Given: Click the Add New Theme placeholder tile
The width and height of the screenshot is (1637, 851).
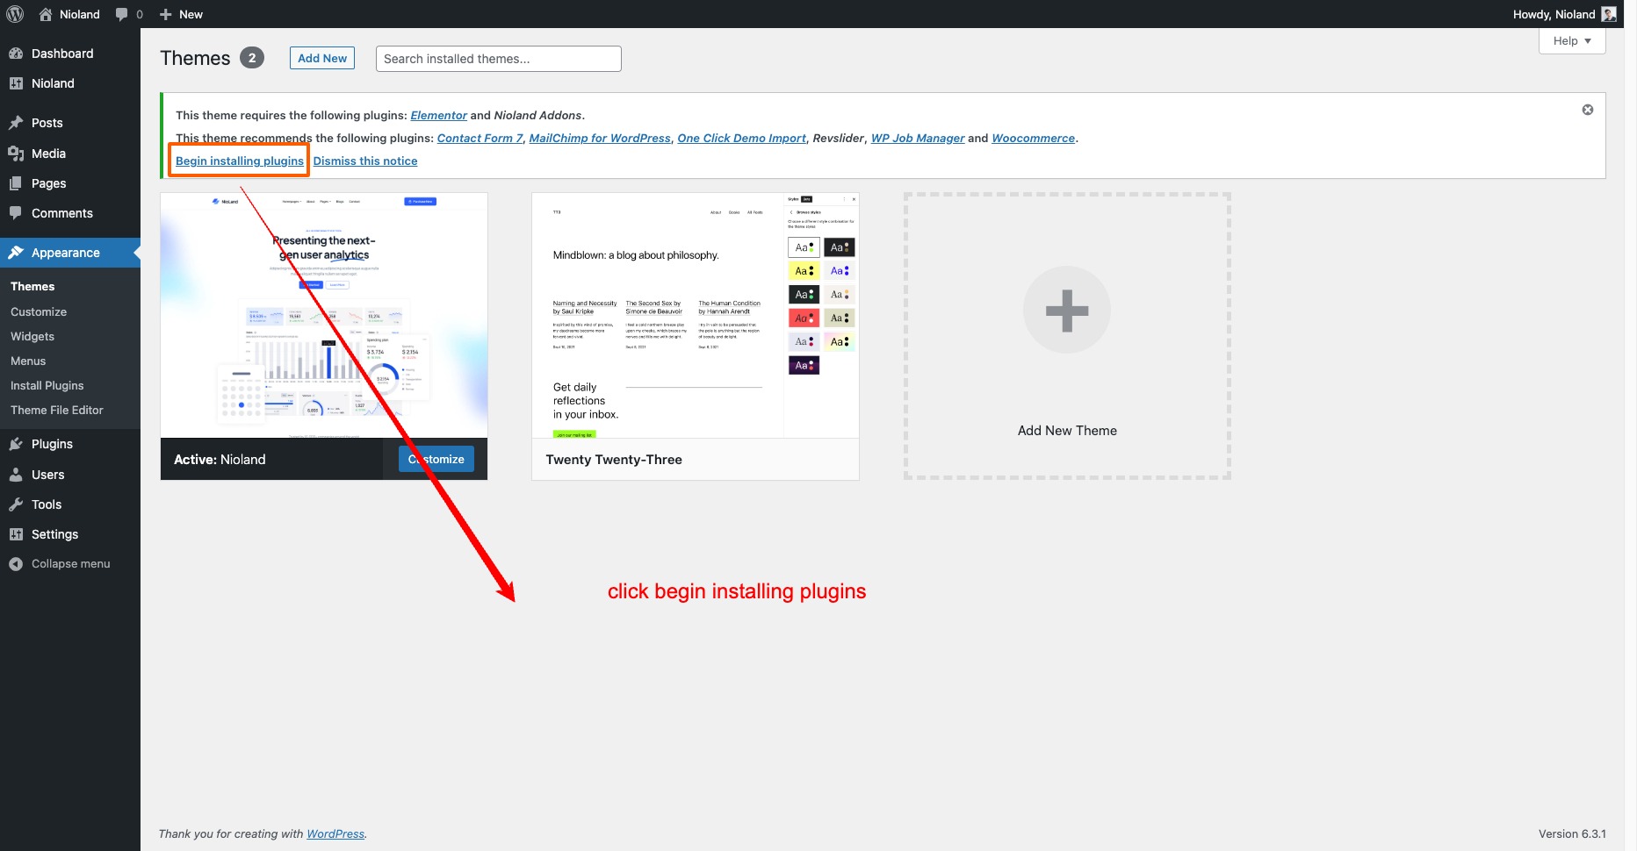Looking at the screenshot, I should coord(1066,336).
